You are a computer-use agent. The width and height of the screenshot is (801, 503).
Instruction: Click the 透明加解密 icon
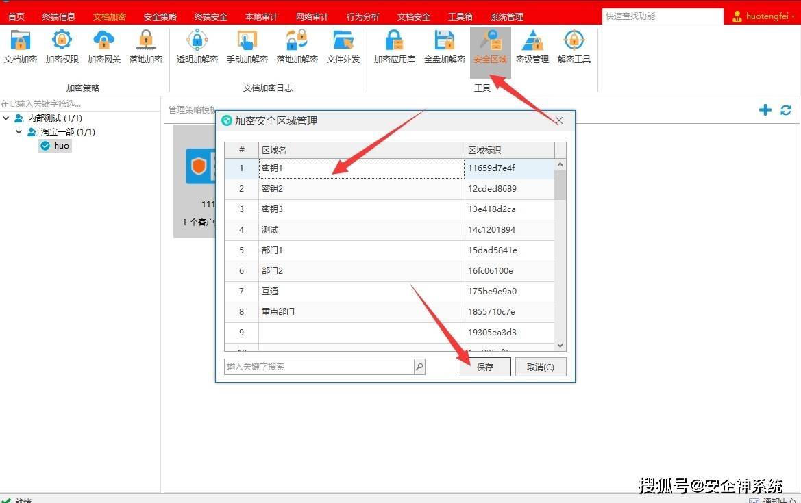[197, 47]
